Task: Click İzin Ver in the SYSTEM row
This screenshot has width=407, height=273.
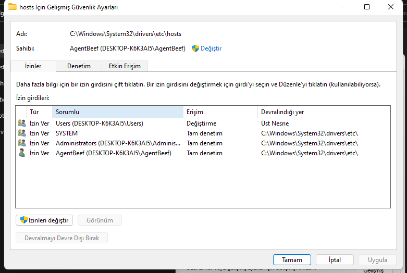Action: pyautogui.click(x=39, y=133)
